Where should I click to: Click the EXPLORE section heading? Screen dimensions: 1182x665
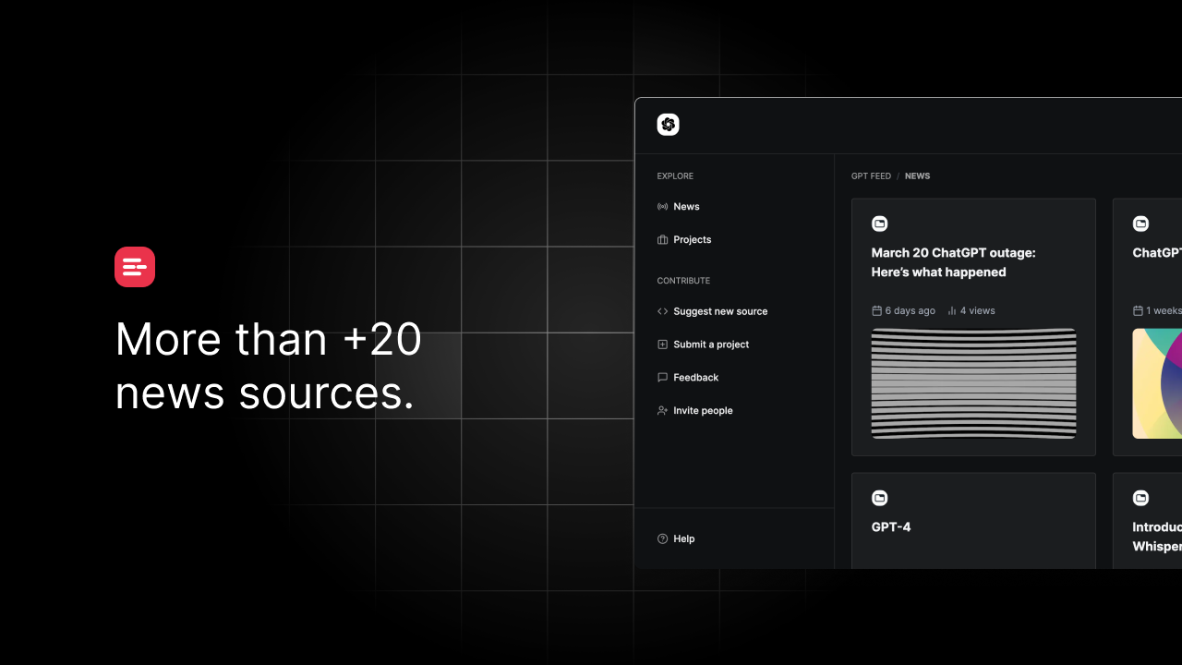pyautogui.click(x=675, y=176)
